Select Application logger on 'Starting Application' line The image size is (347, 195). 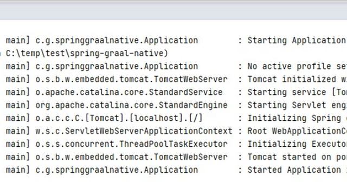117,41
